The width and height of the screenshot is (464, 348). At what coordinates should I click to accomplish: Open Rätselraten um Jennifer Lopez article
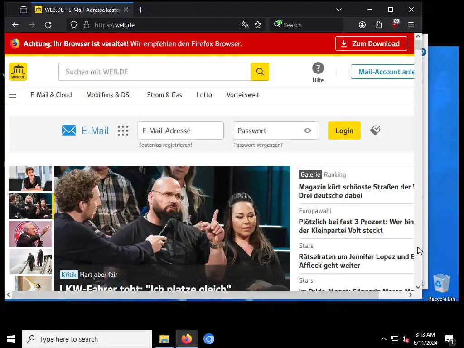pyautogui.click(x=356, y=261)
